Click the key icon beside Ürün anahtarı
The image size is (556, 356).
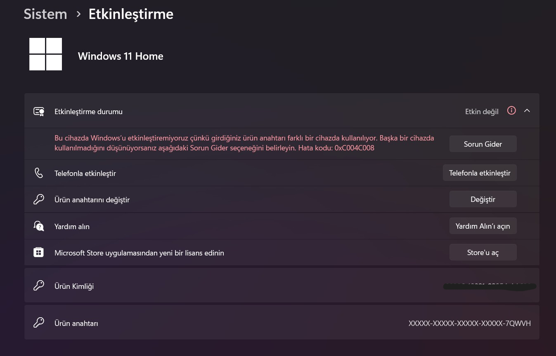click(39, 323)
